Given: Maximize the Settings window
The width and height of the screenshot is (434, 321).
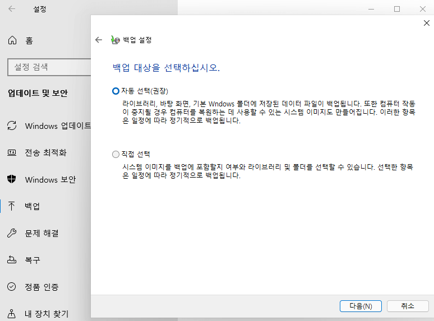Looking at the screenshot, I should [397, 9].
